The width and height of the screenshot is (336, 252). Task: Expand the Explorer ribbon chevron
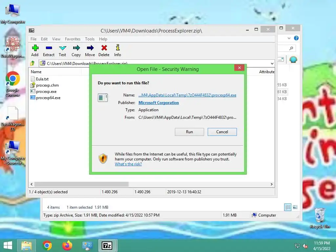point(289,38)
